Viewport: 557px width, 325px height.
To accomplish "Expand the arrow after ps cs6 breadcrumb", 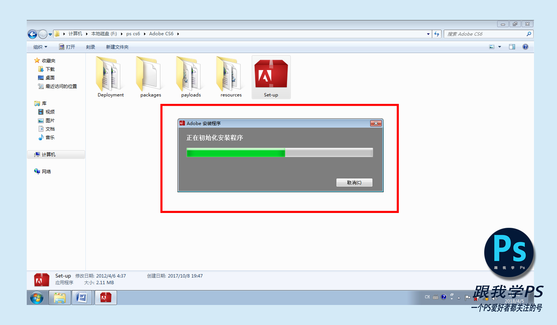I will coord(144,34).
